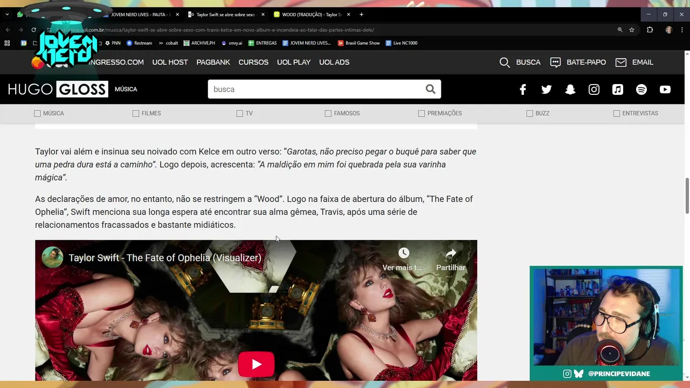
Task: Switch to WOOD (TRADUÇÃO) tab
Action: click(312, 15)
